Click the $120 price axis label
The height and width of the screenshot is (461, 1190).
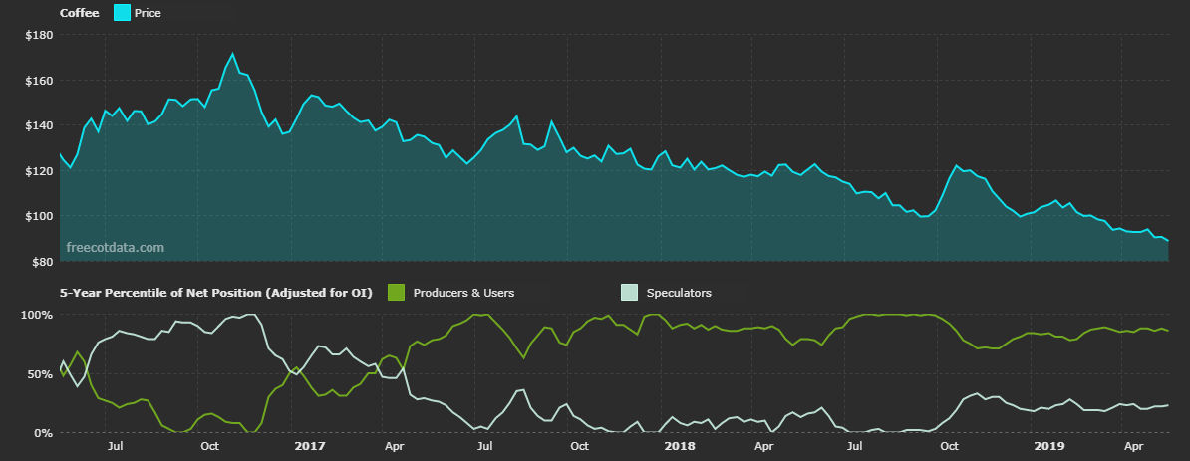coord(38,170)
